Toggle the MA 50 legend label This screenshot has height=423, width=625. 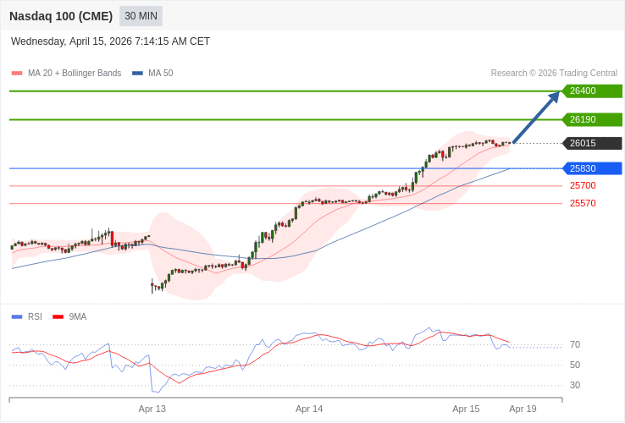click(160, 74)
